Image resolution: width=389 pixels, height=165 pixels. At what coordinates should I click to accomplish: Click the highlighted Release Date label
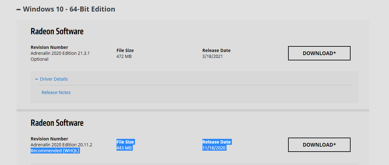[216, 142]
